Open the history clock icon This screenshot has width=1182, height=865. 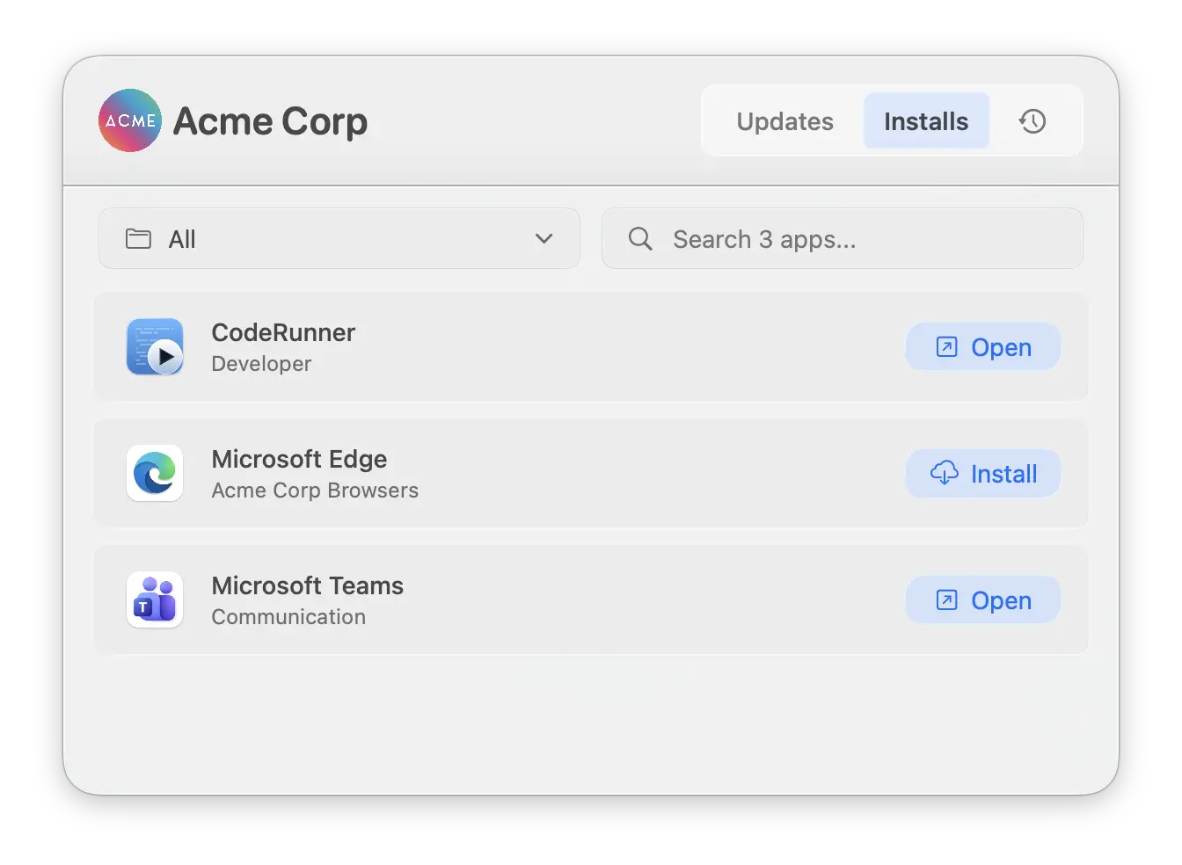(x=1032, y=121)
